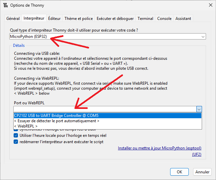Open the Éditeur tab

54,19
